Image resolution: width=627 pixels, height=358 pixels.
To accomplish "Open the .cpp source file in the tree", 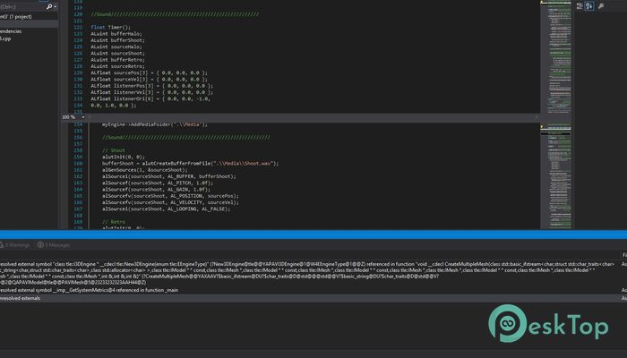I will click(x=5, y=38).
